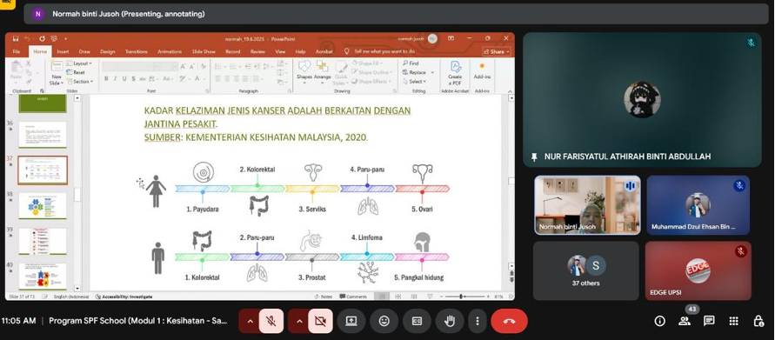Open the Shape Outline dropdown
This screenshot has width=775, height=340.
pos(371,73)
